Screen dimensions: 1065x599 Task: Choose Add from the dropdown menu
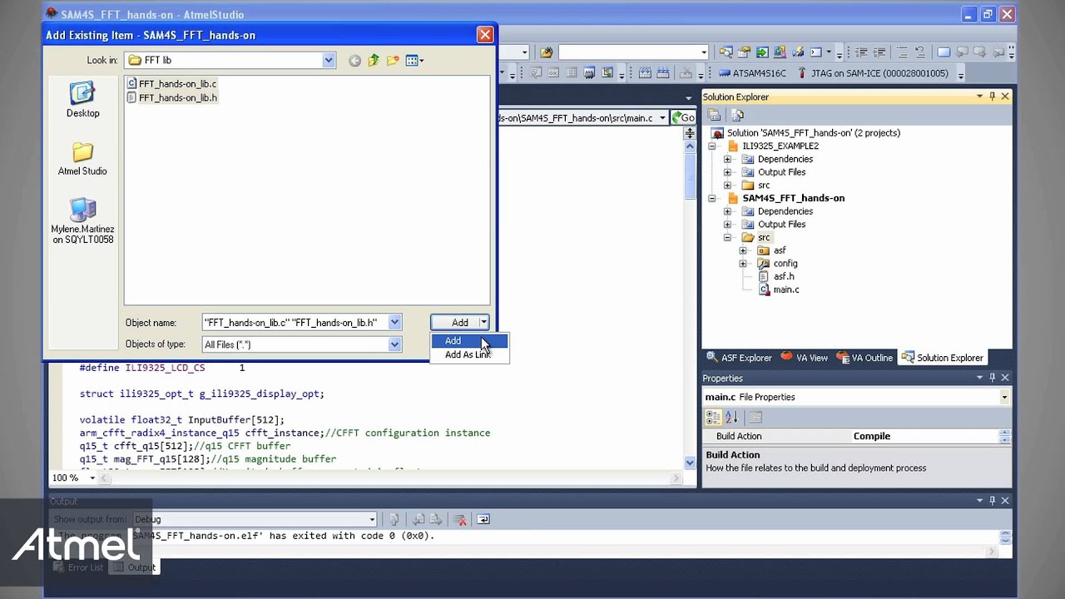469,341
